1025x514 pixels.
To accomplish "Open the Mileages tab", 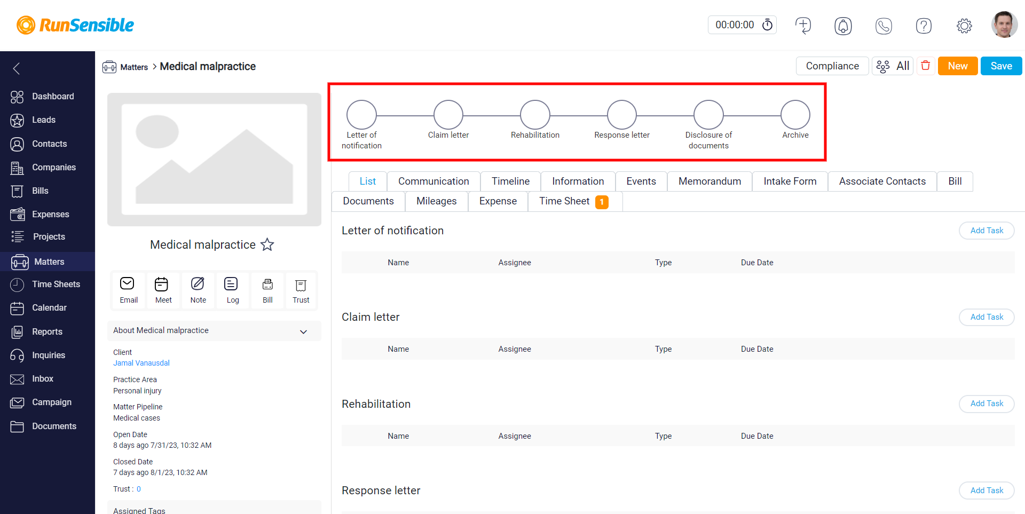I will coord(437,201).
